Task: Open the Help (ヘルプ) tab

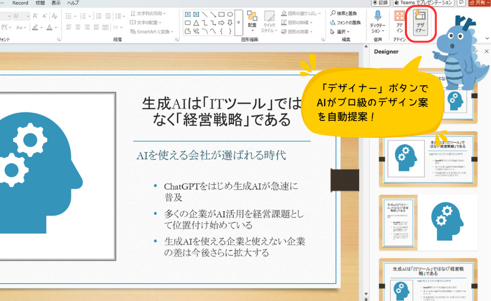Action: pos(73,3)
